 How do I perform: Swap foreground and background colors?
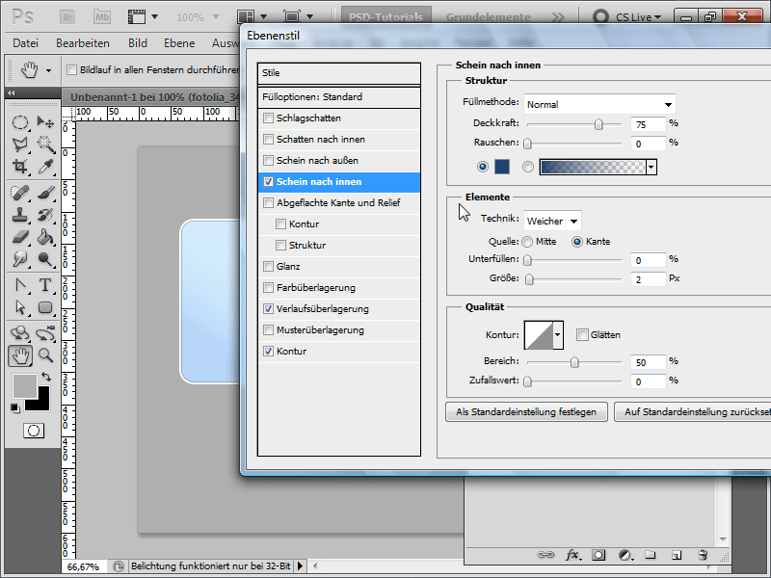[x=46, y=377]
